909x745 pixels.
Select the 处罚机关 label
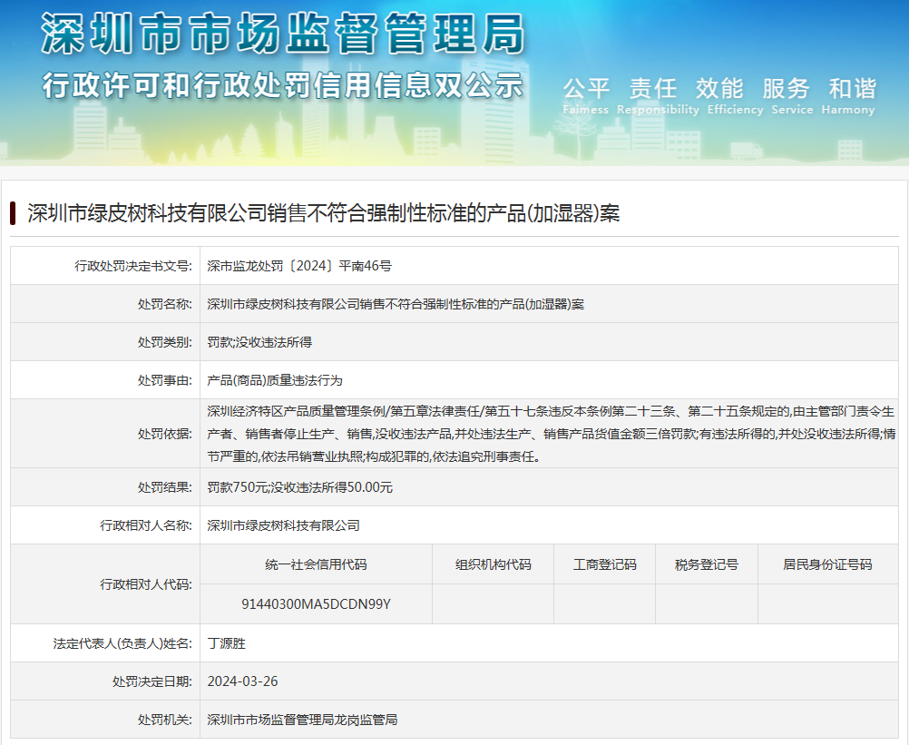tap(164, 720)
